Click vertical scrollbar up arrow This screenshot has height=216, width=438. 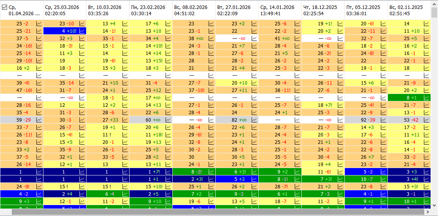coord(434,4)
